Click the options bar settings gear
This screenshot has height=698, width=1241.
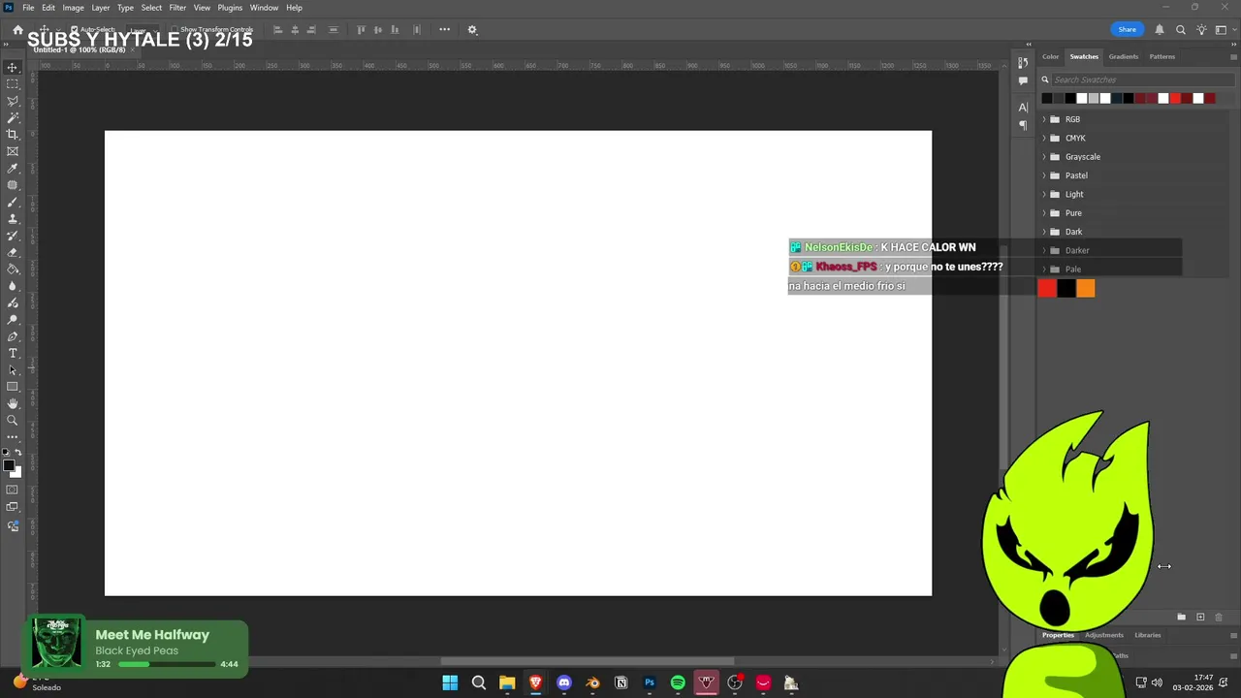(x=472, y=29)
